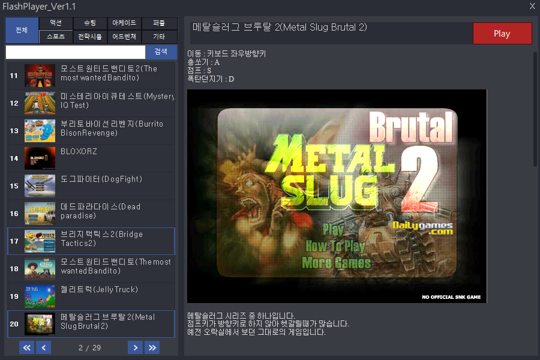Select 'The most wanted Bandito 2' title text

pyautogui.click(x=109, y=73)
